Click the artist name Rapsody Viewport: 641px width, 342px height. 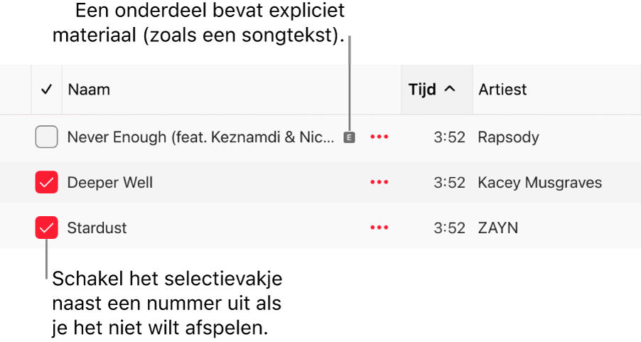point(508,137)
